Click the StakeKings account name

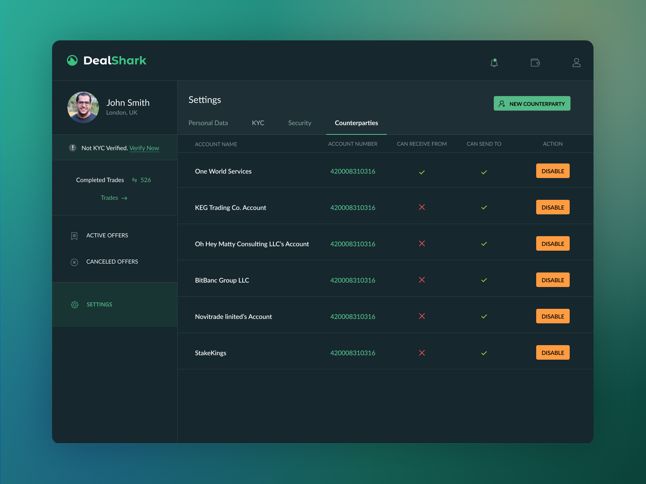[211, 353]
